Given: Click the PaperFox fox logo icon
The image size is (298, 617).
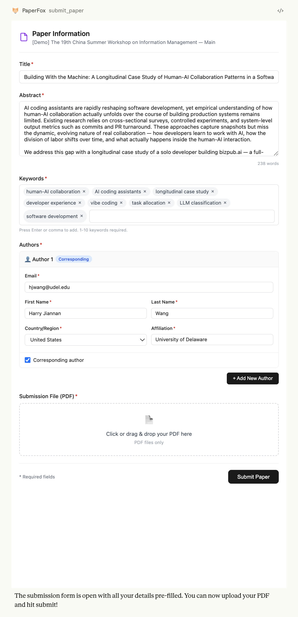Looking at the screenshot, I should coord(15,10).
